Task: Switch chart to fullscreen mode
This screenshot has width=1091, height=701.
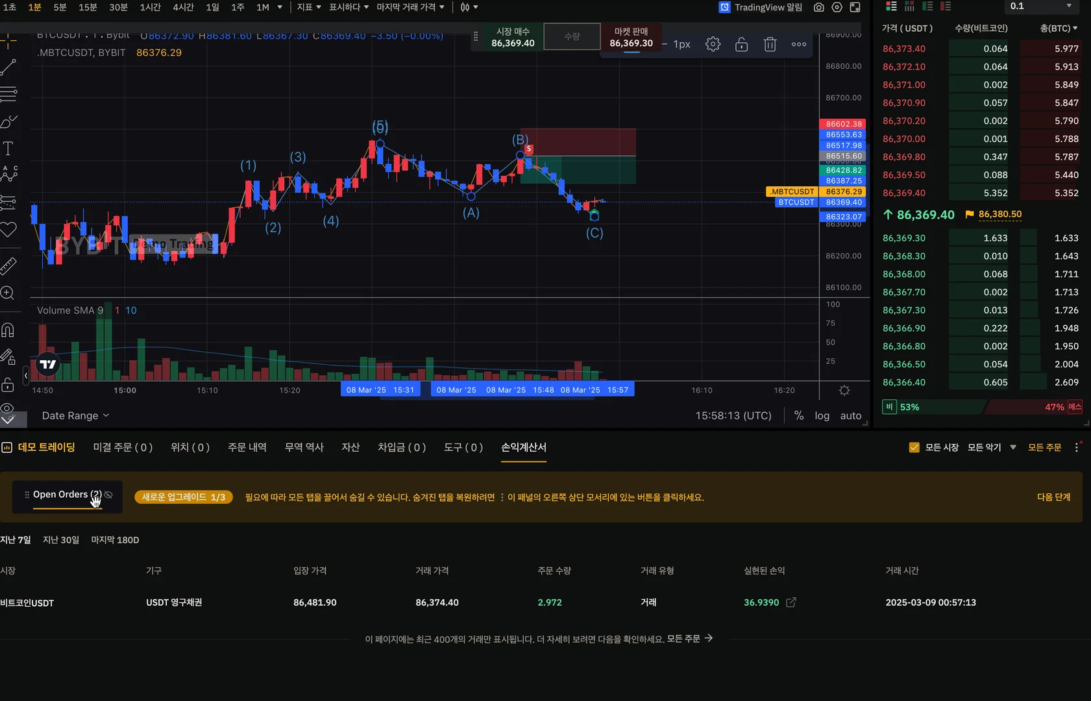Action: coord(855,7)
